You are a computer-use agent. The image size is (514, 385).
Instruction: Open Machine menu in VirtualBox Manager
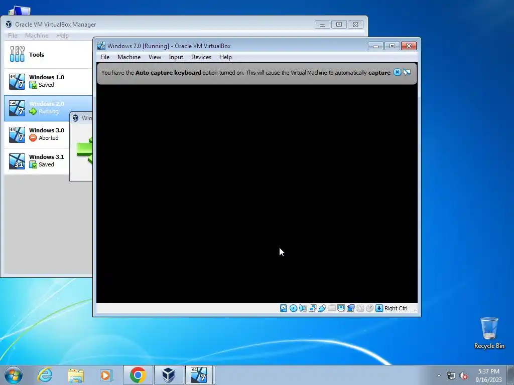[36, 36]
